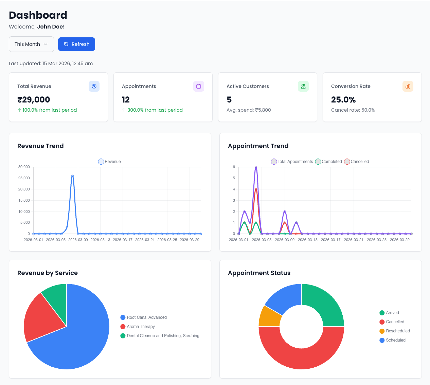The width and height of the screenshot is (430, 385).
Task: Click the Appointments calendar icon
Action: 199,86
